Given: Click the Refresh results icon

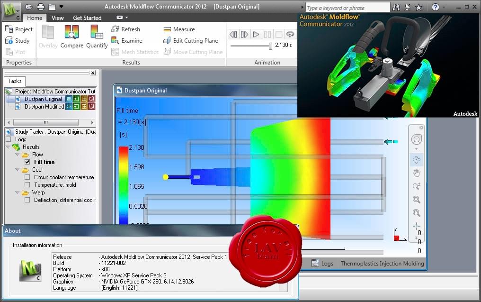Looking at the screenshot, I should (115, 29).
